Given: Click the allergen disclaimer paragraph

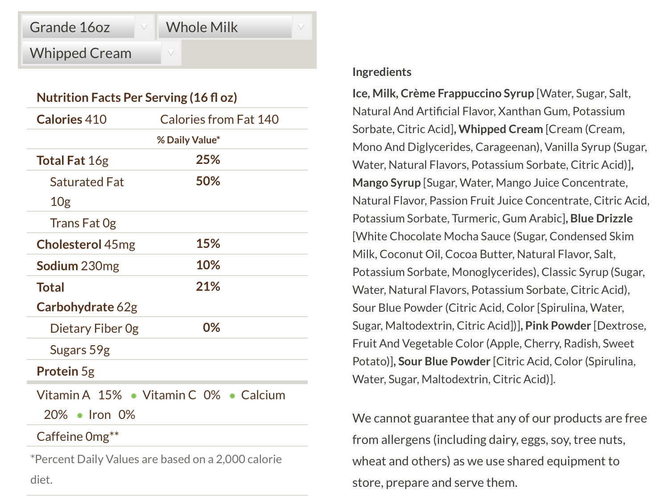Looking at the screenshot, I should (x=500, y=450).
